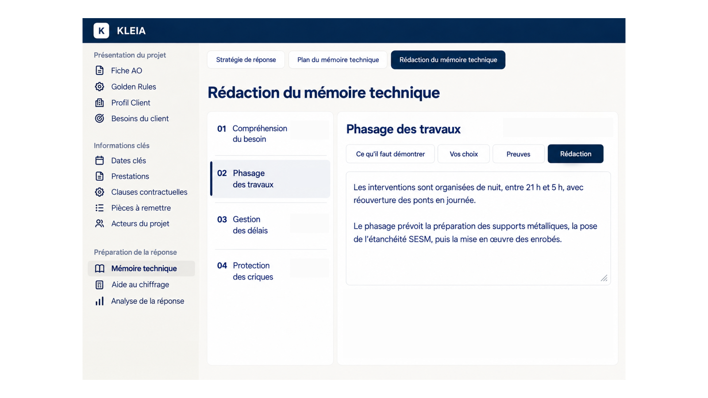Click the Golden Rules gear icon
Image resolution: width=708 pixels, height=398 pixels.
[x=100, y=87]
